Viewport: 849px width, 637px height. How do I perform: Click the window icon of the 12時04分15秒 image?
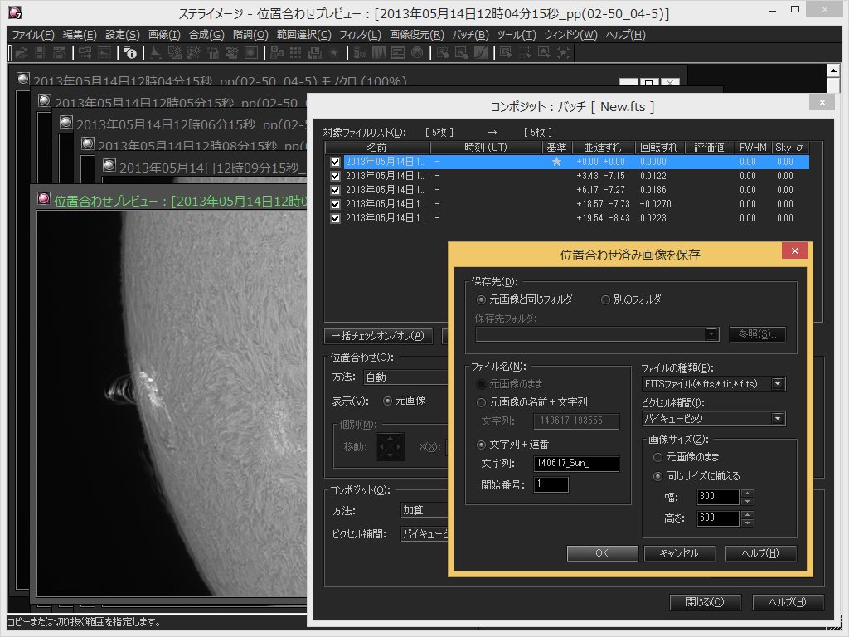tap(22, 79)
